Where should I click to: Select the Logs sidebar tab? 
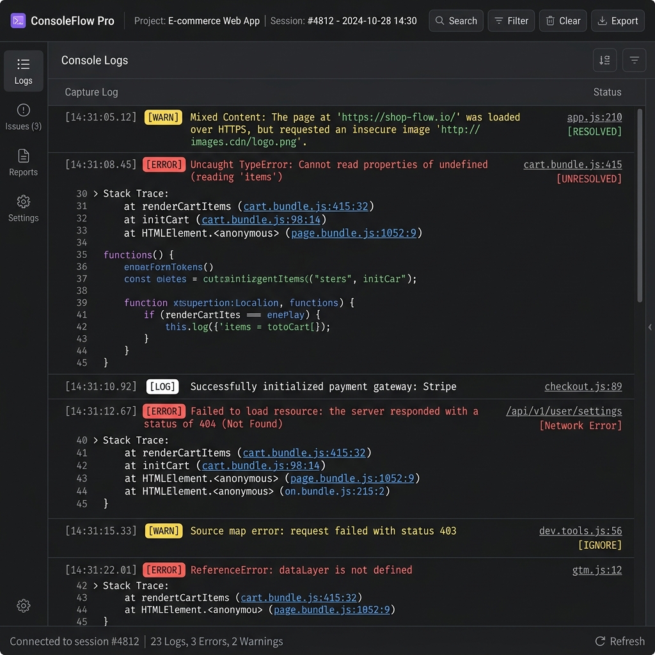point(24,71)
